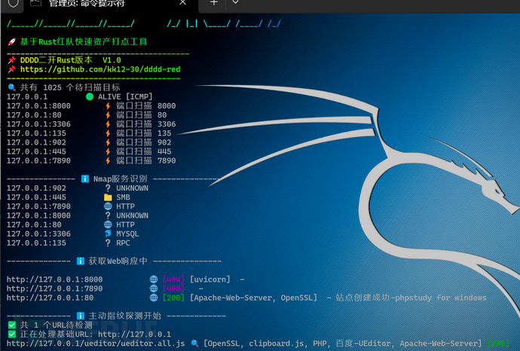Screen dimensions: 520x351
Task: Click 端口扫描 3306 text
Action: 146,124
